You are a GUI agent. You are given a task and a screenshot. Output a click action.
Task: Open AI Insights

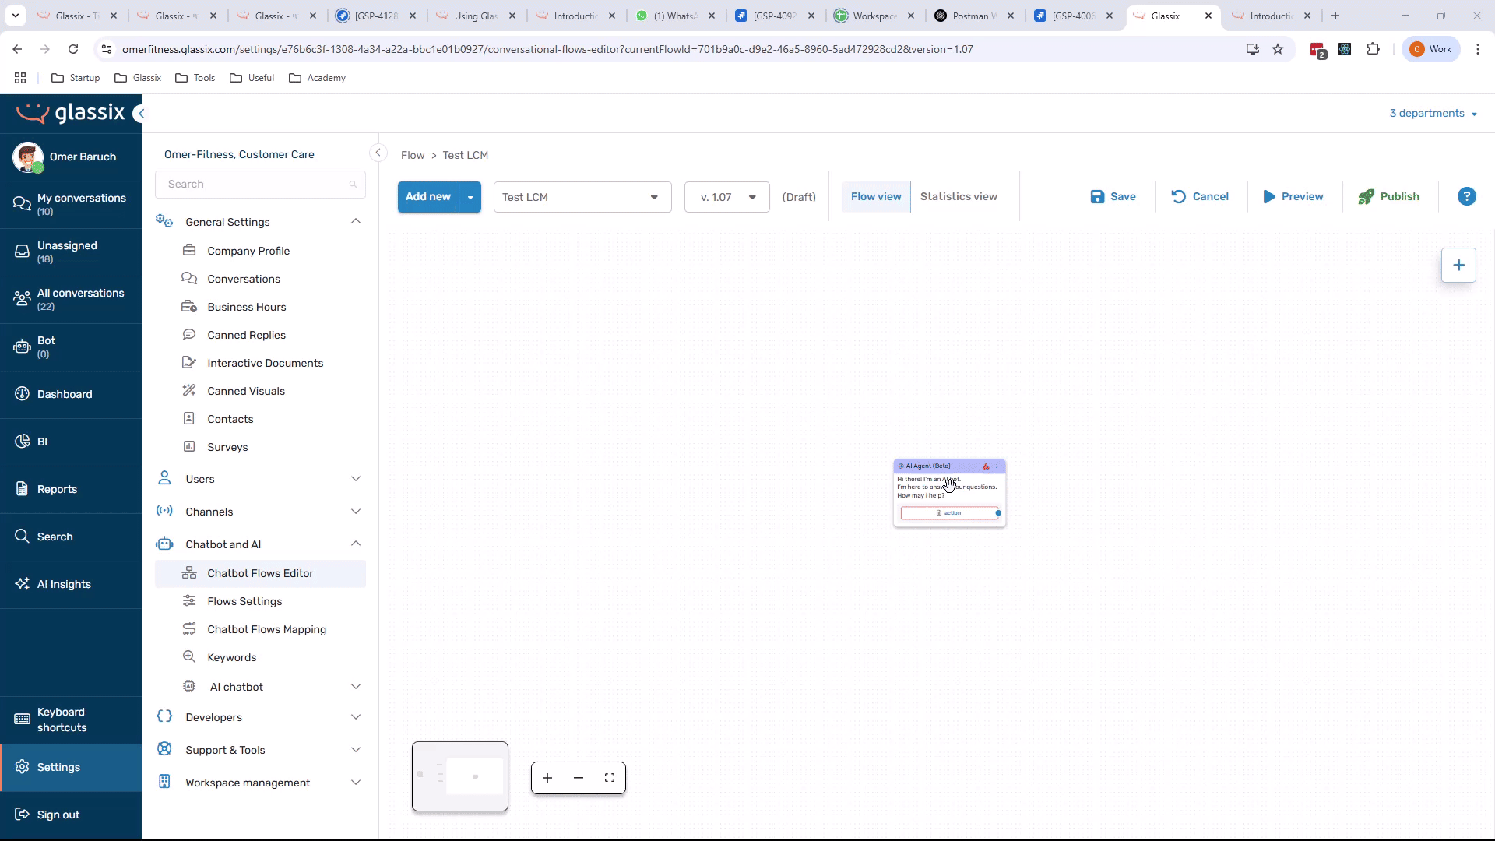(x=71, y=584)
